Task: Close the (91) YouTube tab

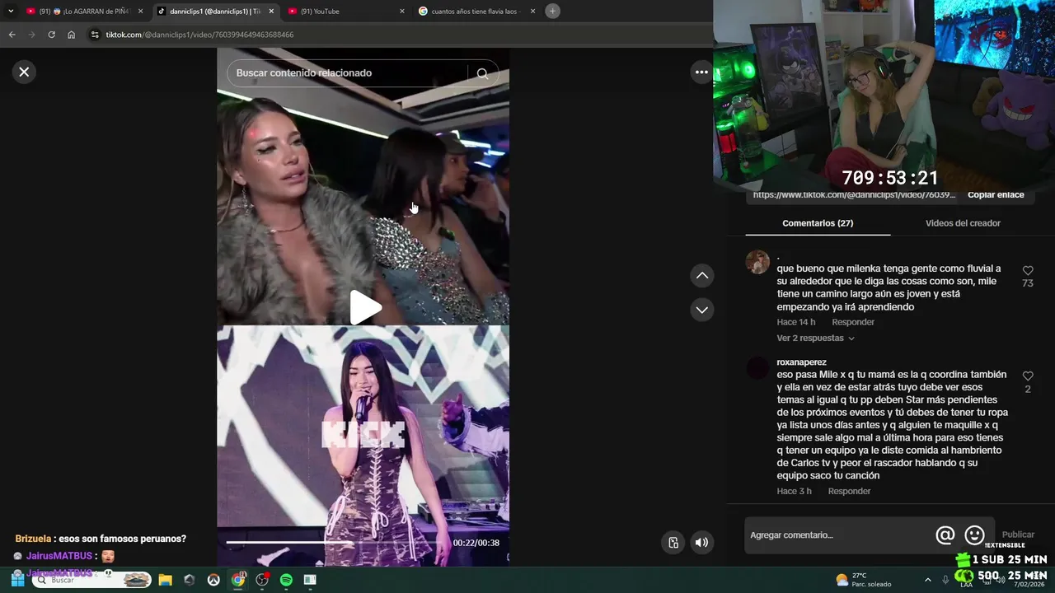Action: 402,12
